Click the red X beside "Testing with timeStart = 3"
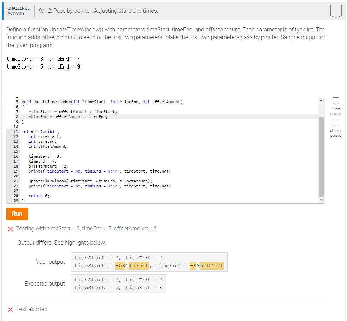347x321 pixels. click(x=10, y=229)
